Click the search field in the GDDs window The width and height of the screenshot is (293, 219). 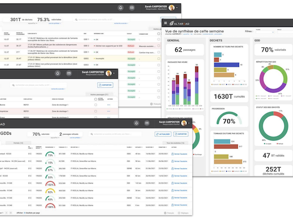[115, 134]
